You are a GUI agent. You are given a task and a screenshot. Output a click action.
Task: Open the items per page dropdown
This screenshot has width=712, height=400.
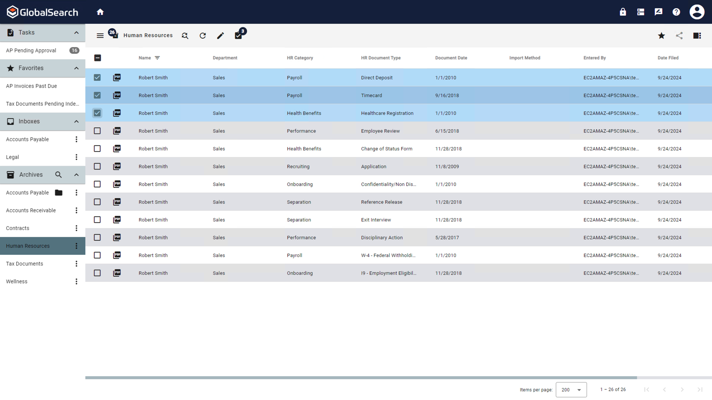pyautogui.click(x=571, y=390)
